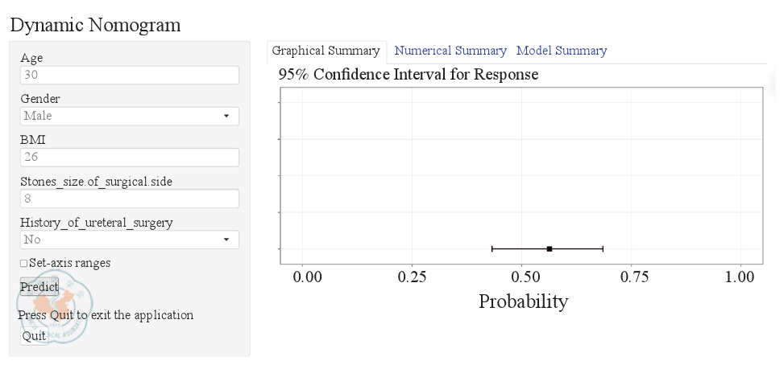Click the Stones_size.of_surgical.side field
Viewport: 784px width, 369px height.
coord(129,199)
